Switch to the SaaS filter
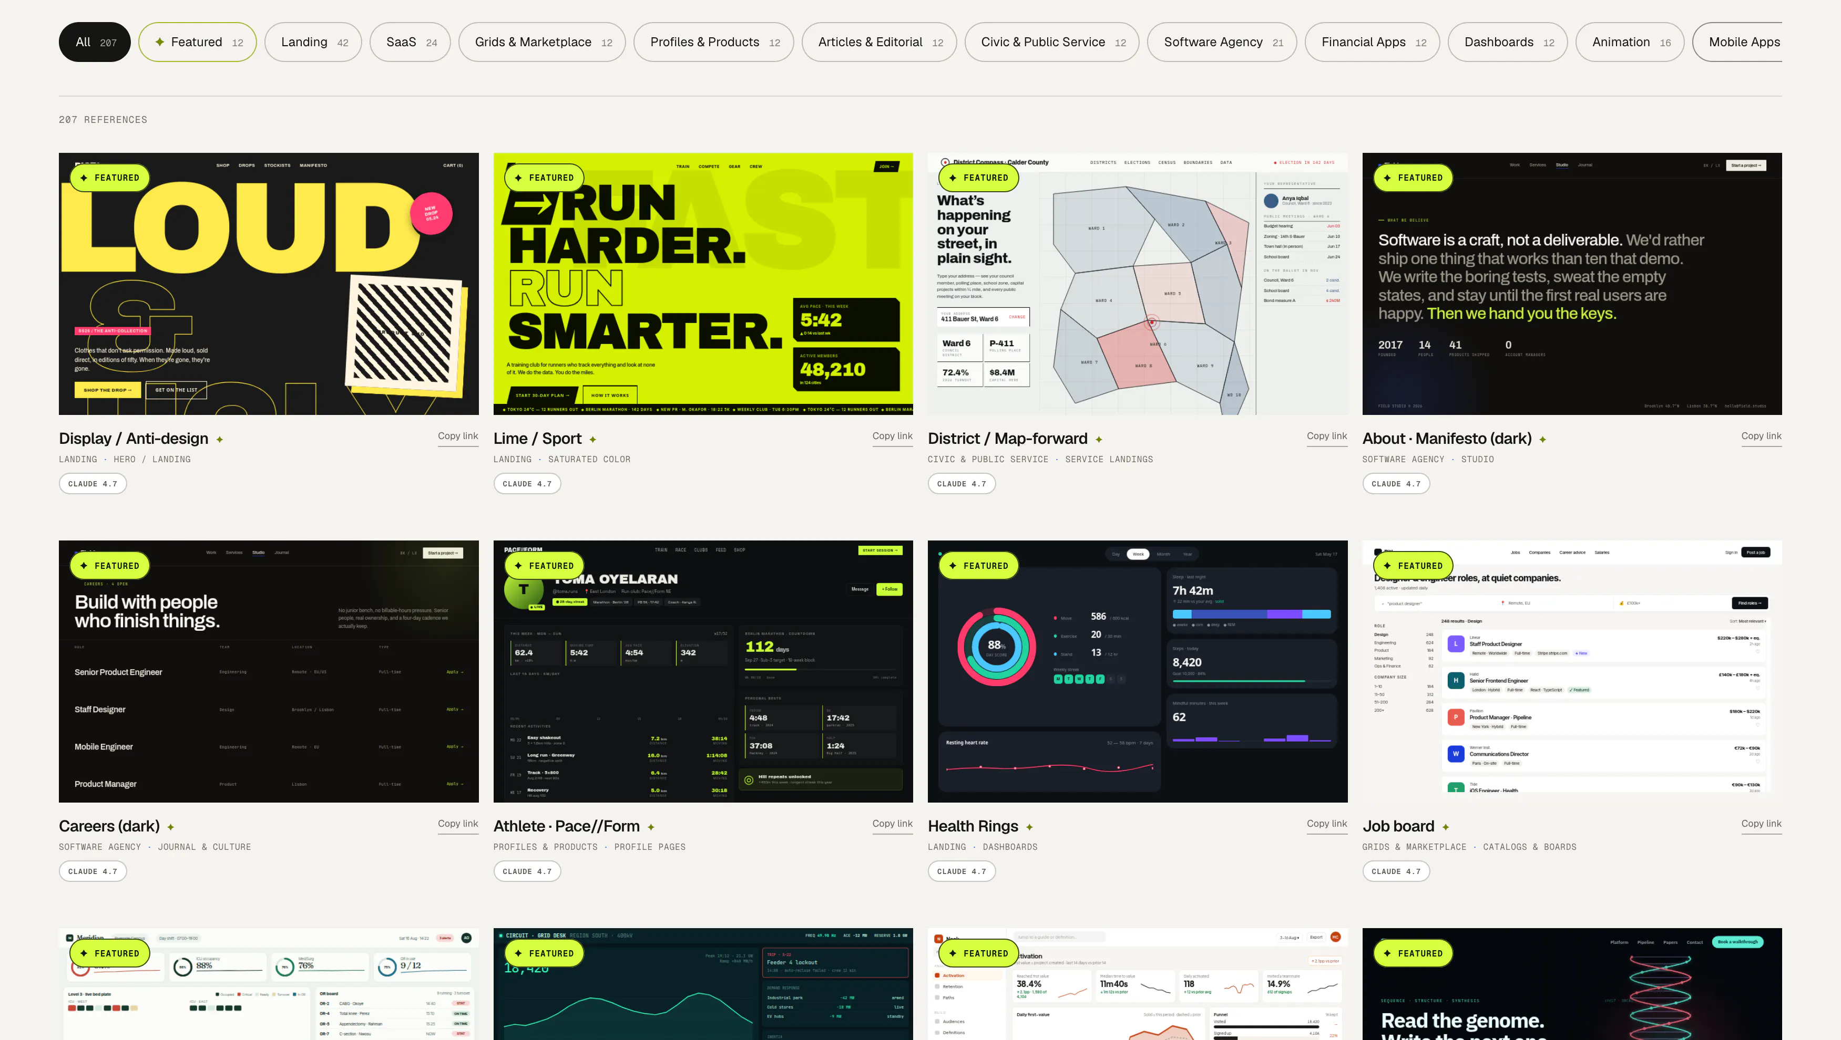 [x=410, y=42]
